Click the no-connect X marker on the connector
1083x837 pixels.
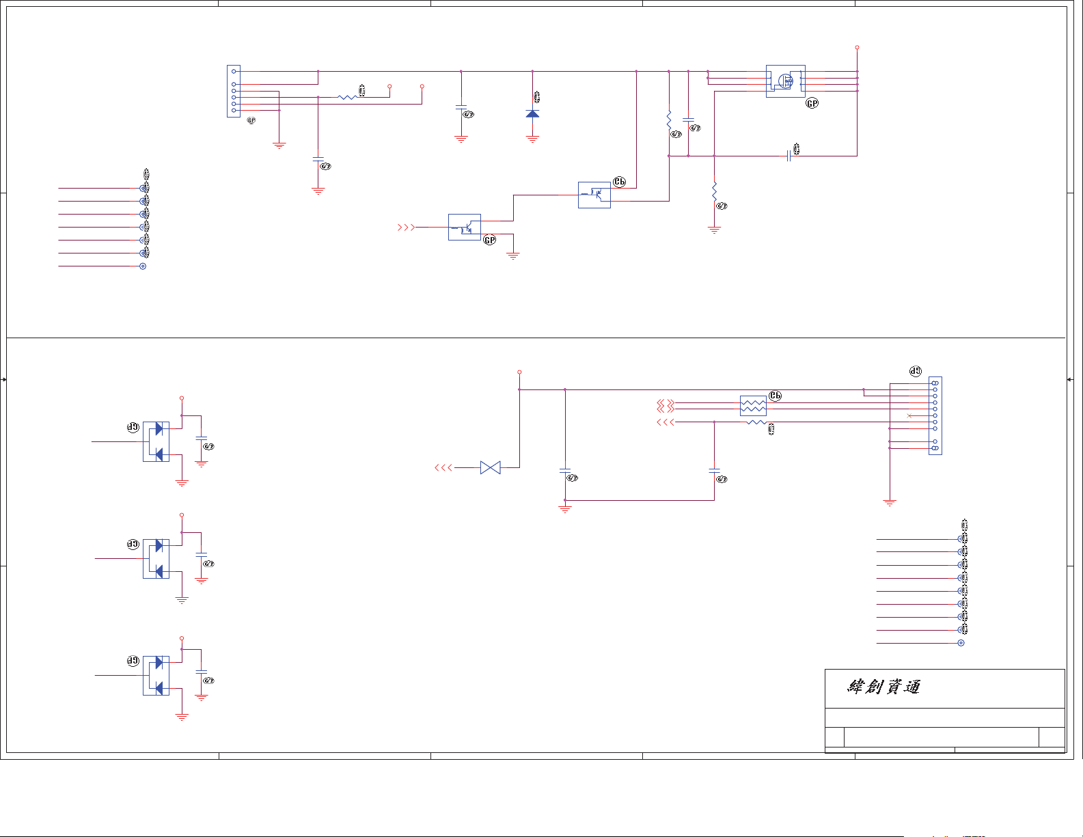[909, 415]
